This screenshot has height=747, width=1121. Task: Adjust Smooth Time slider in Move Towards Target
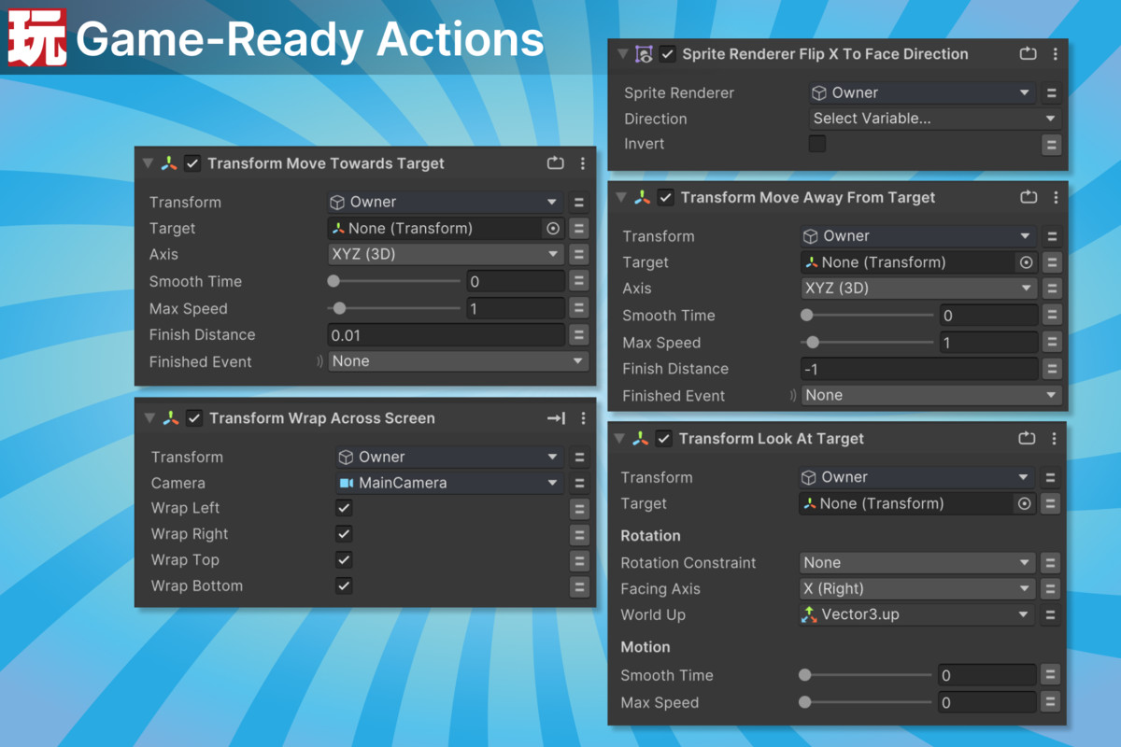[x=394, y=281]
